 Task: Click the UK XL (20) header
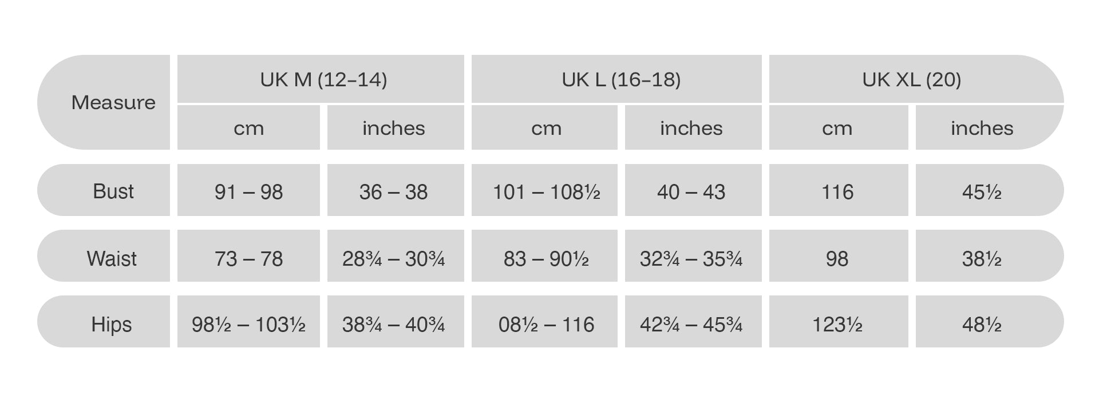[911, 79]
